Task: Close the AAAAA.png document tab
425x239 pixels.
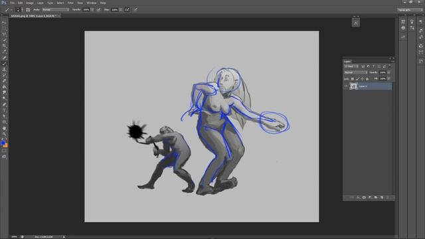Action: [59, 16]
